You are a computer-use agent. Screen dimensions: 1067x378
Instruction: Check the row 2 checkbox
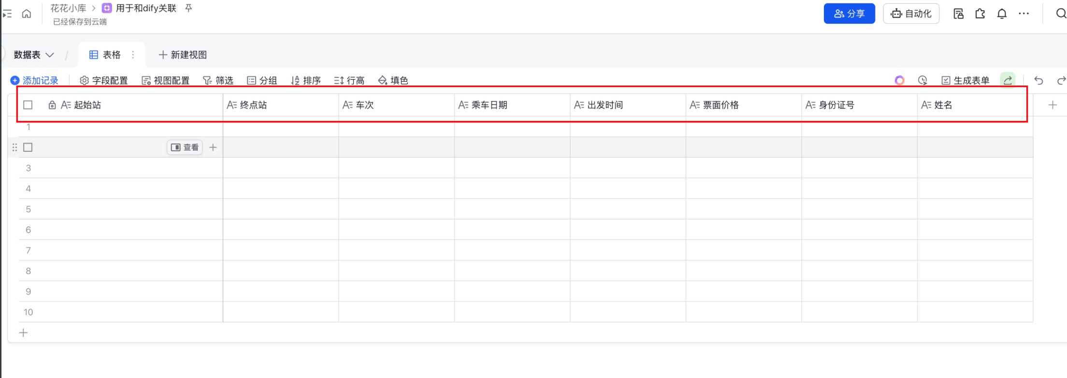click(x=28, y=147)
